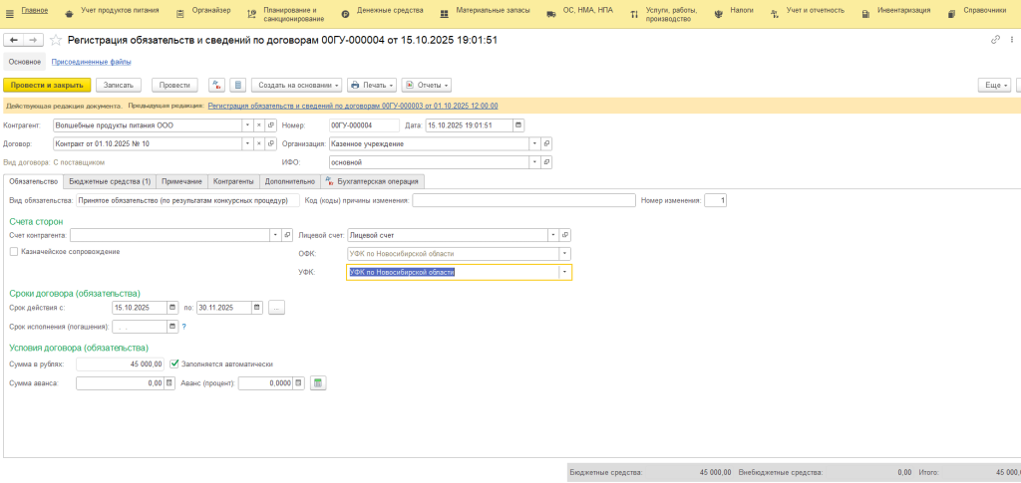Image resolution: width=1021 pixels, height=483 pixels.
Task: Click the green table icon beside Аванс (процент)
Action: (x=318, y=382)
